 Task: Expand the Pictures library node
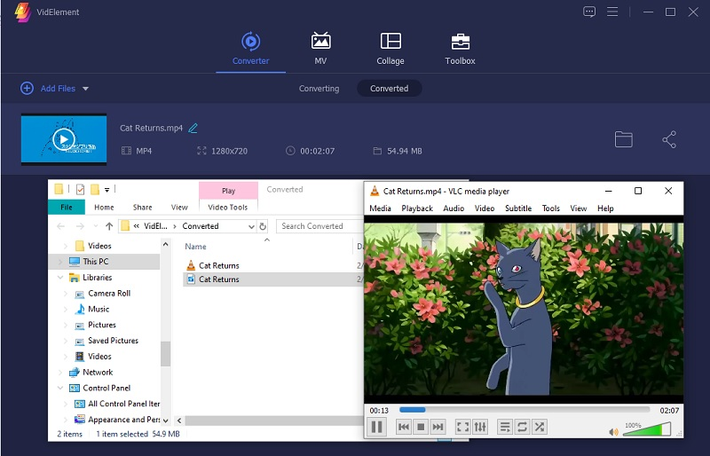[x=66, y=325]
